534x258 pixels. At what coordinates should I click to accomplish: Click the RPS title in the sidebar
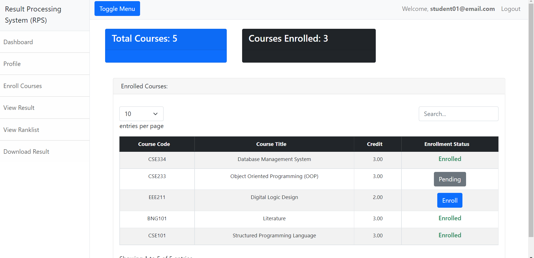pos(33,14)
